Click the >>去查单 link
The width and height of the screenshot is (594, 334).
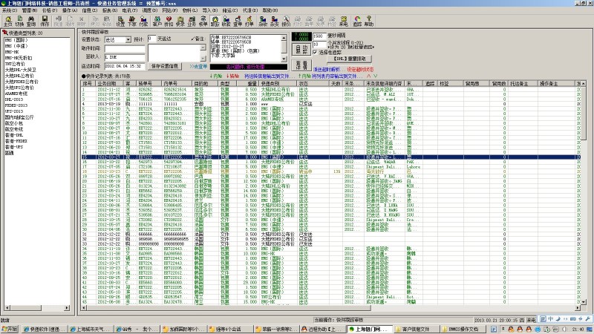[x=198, y=66]
